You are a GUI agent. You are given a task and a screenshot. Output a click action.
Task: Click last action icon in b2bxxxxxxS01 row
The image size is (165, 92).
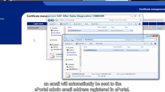pos(159,28)
